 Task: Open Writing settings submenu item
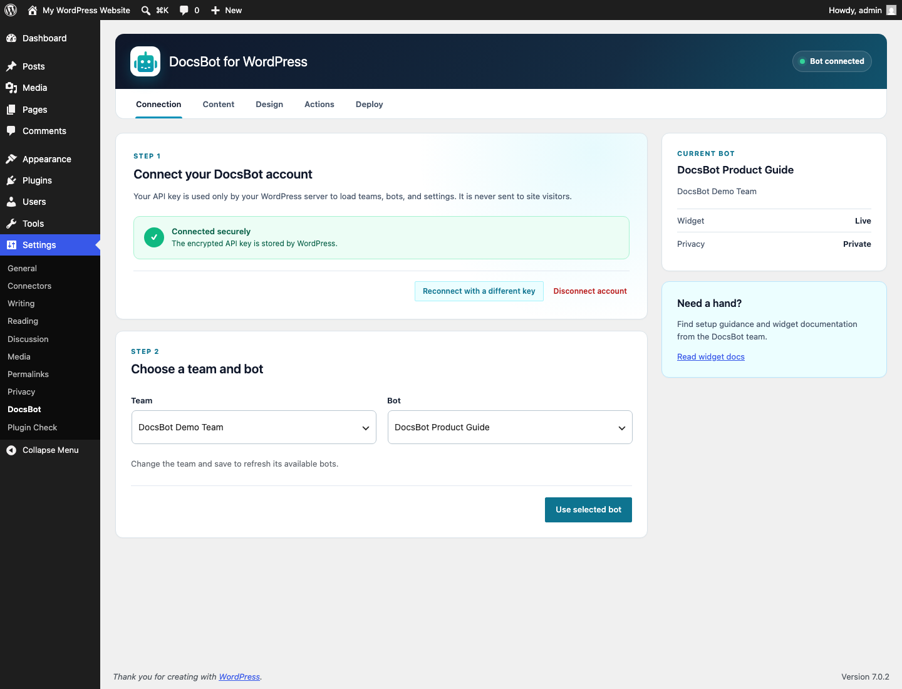(x=21, y=303)
